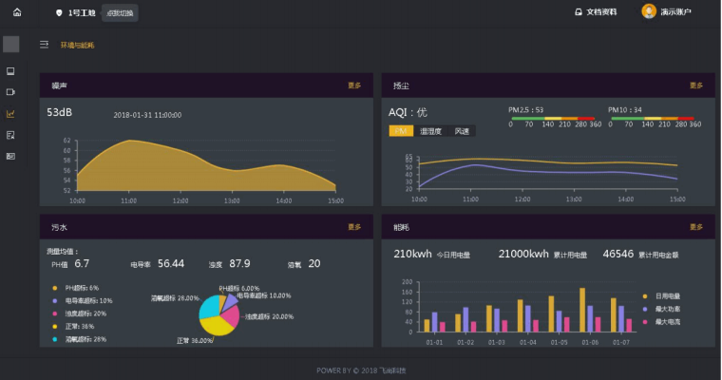This screenshot has height=380, width=722.
Task: Click the 点我切换 site switch button
Action: (121, 13)
